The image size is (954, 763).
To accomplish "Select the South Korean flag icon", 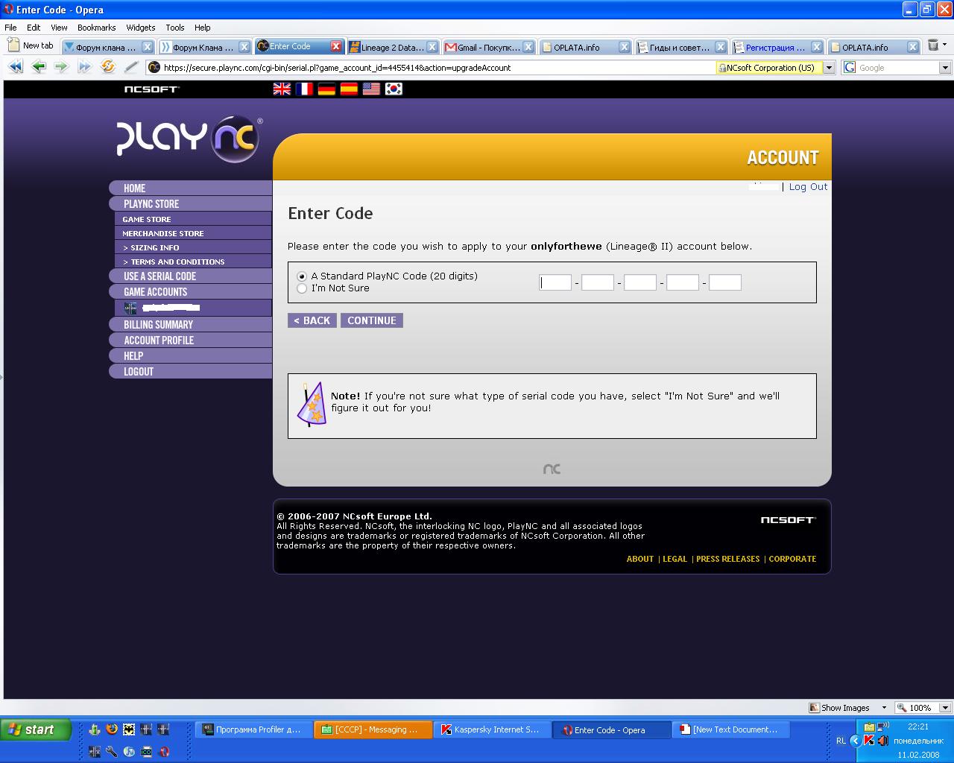I will pyautogui.click(x=394, y=89).
